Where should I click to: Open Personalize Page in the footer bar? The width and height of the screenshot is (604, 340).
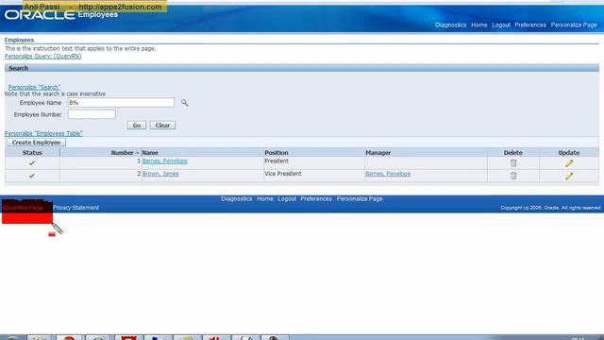pyautogui.click(x=360, y=199)
